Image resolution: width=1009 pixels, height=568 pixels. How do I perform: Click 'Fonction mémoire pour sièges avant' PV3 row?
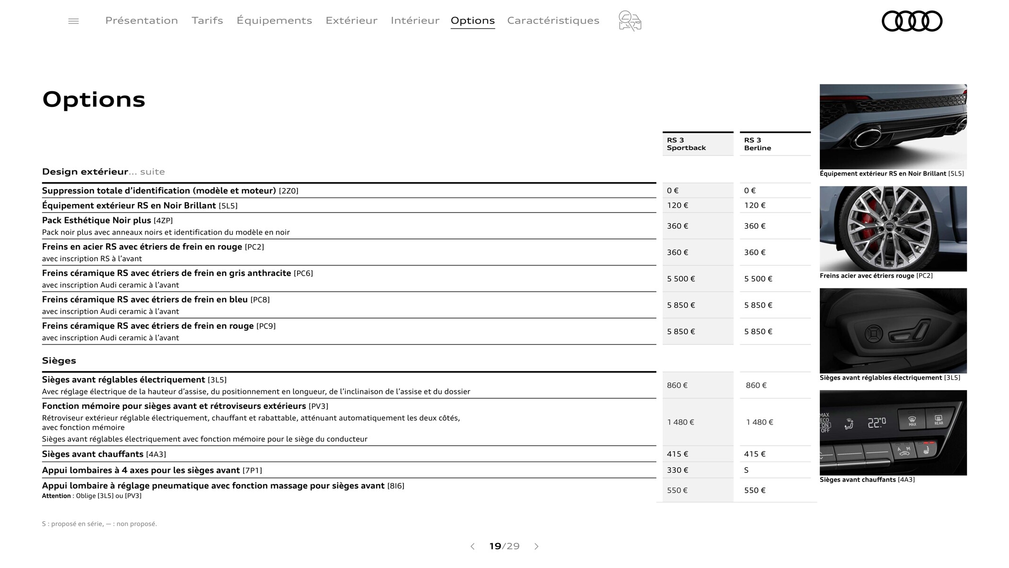[x=349, y=422]
